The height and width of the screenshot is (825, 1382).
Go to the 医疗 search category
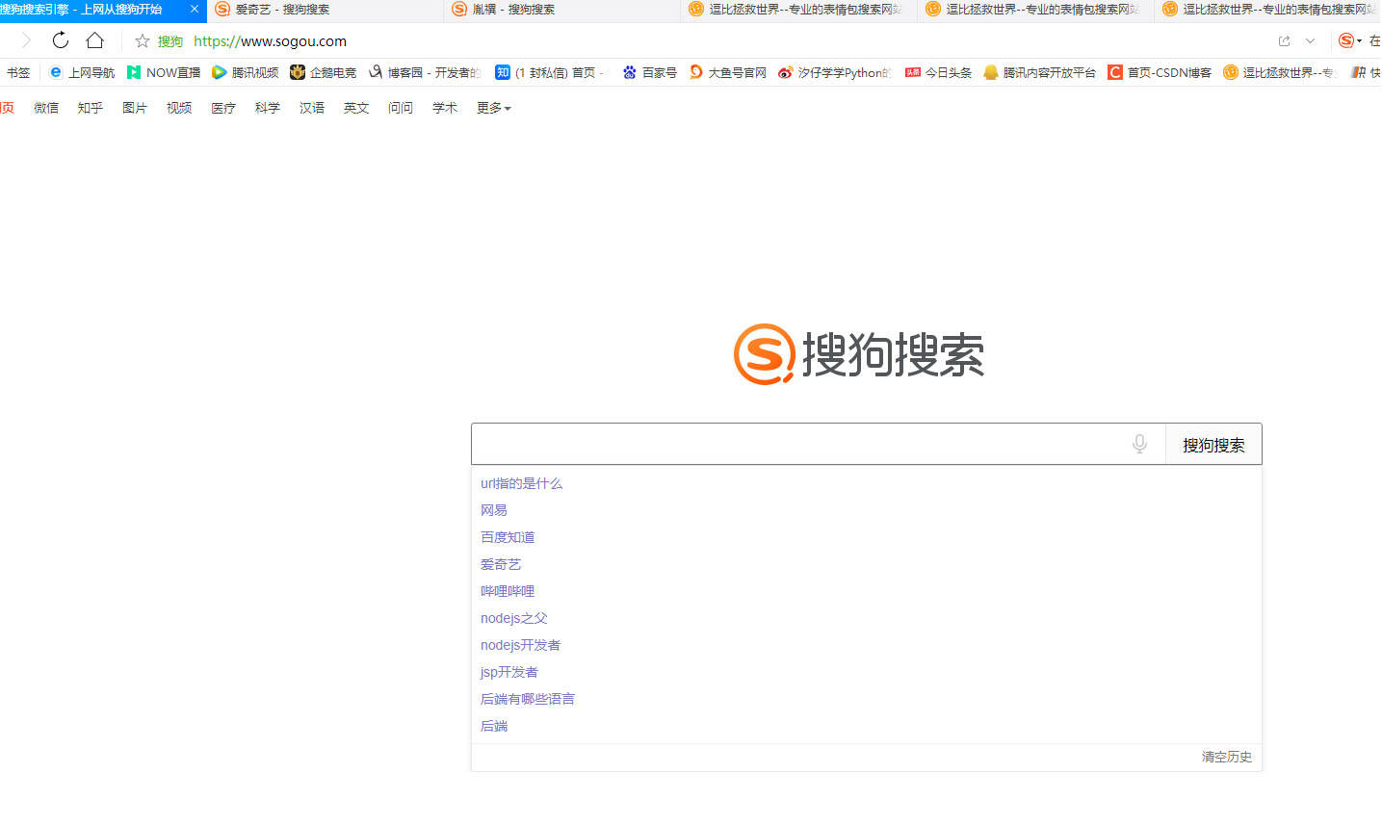pyautogui.click(x=223, y=108)
